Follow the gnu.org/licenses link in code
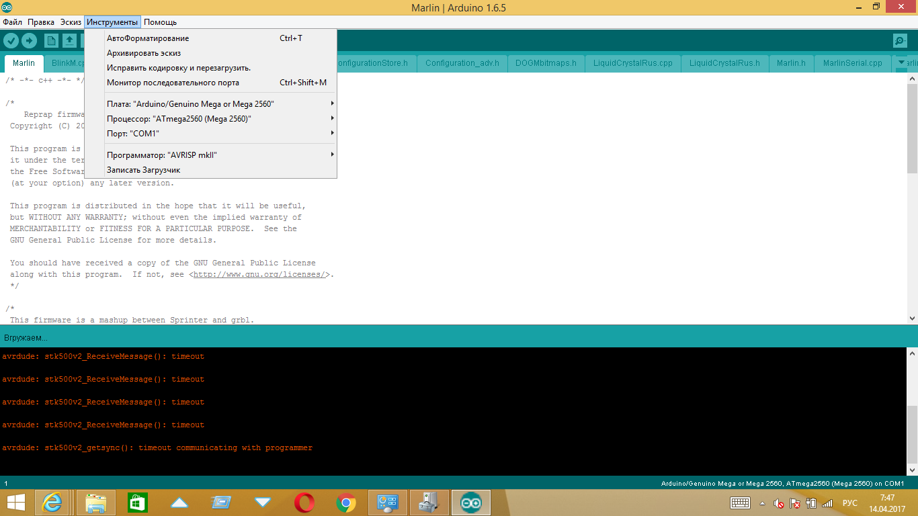 260,275
